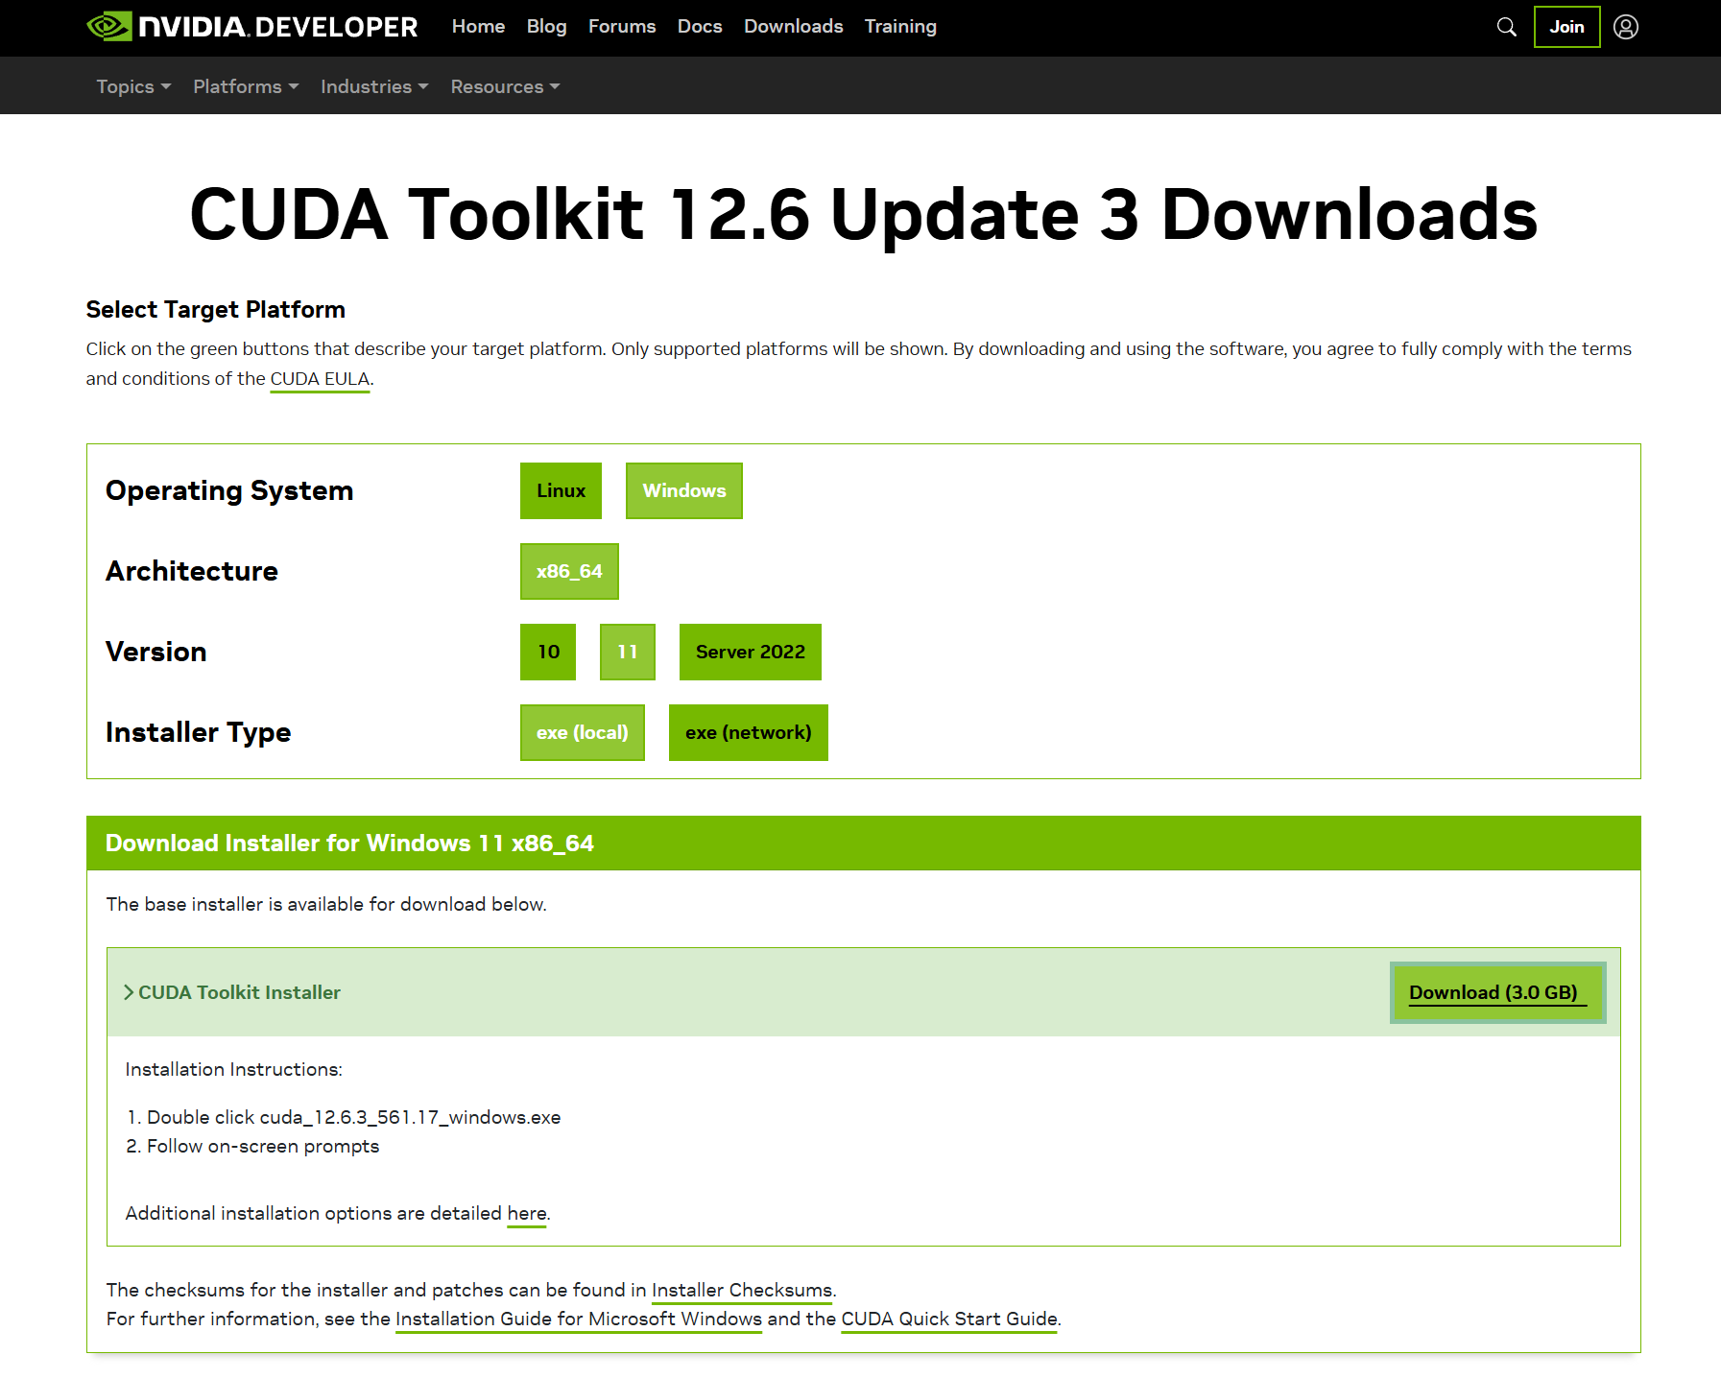Open additional installation options 'here' link

coord(527,1214)
